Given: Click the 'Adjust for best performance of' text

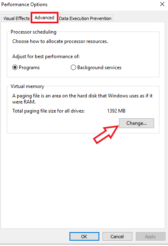Looking at the screenshot, I should [46, 56].
